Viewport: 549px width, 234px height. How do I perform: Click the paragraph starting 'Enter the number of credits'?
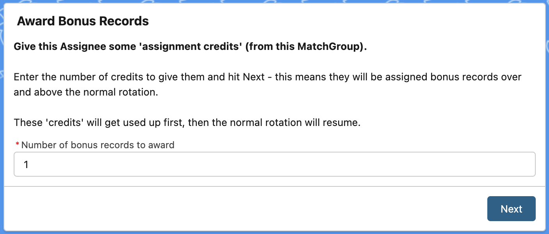point(267,85)
